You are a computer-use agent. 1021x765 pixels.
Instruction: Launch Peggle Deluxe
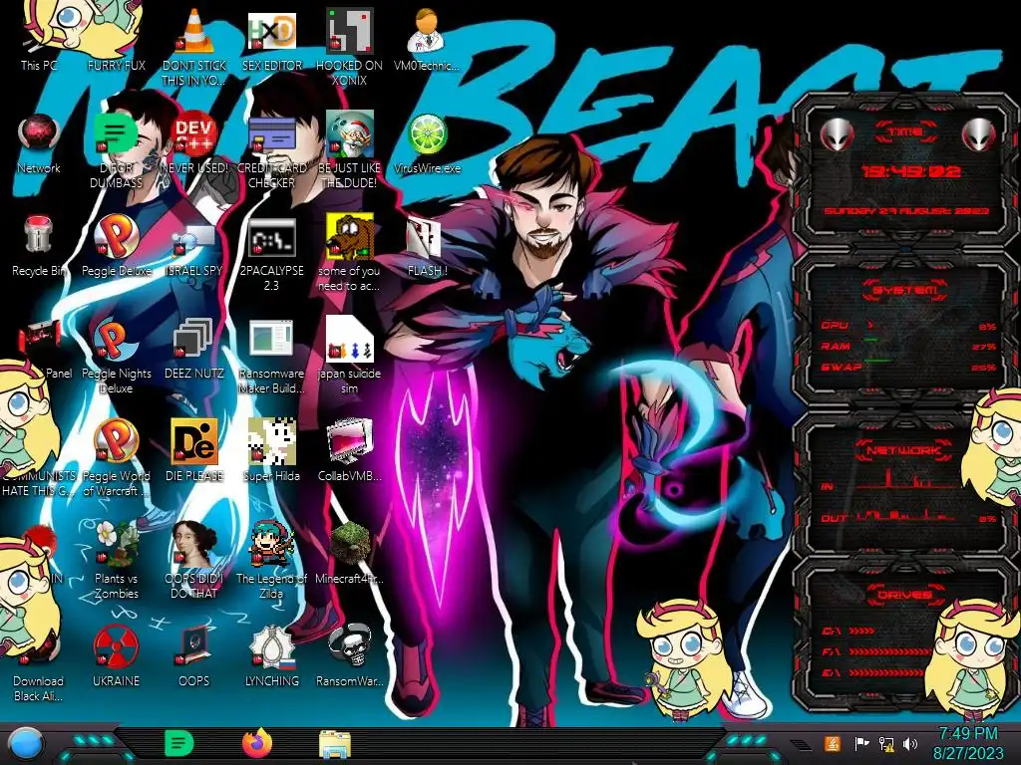click(x=116, y=246)
